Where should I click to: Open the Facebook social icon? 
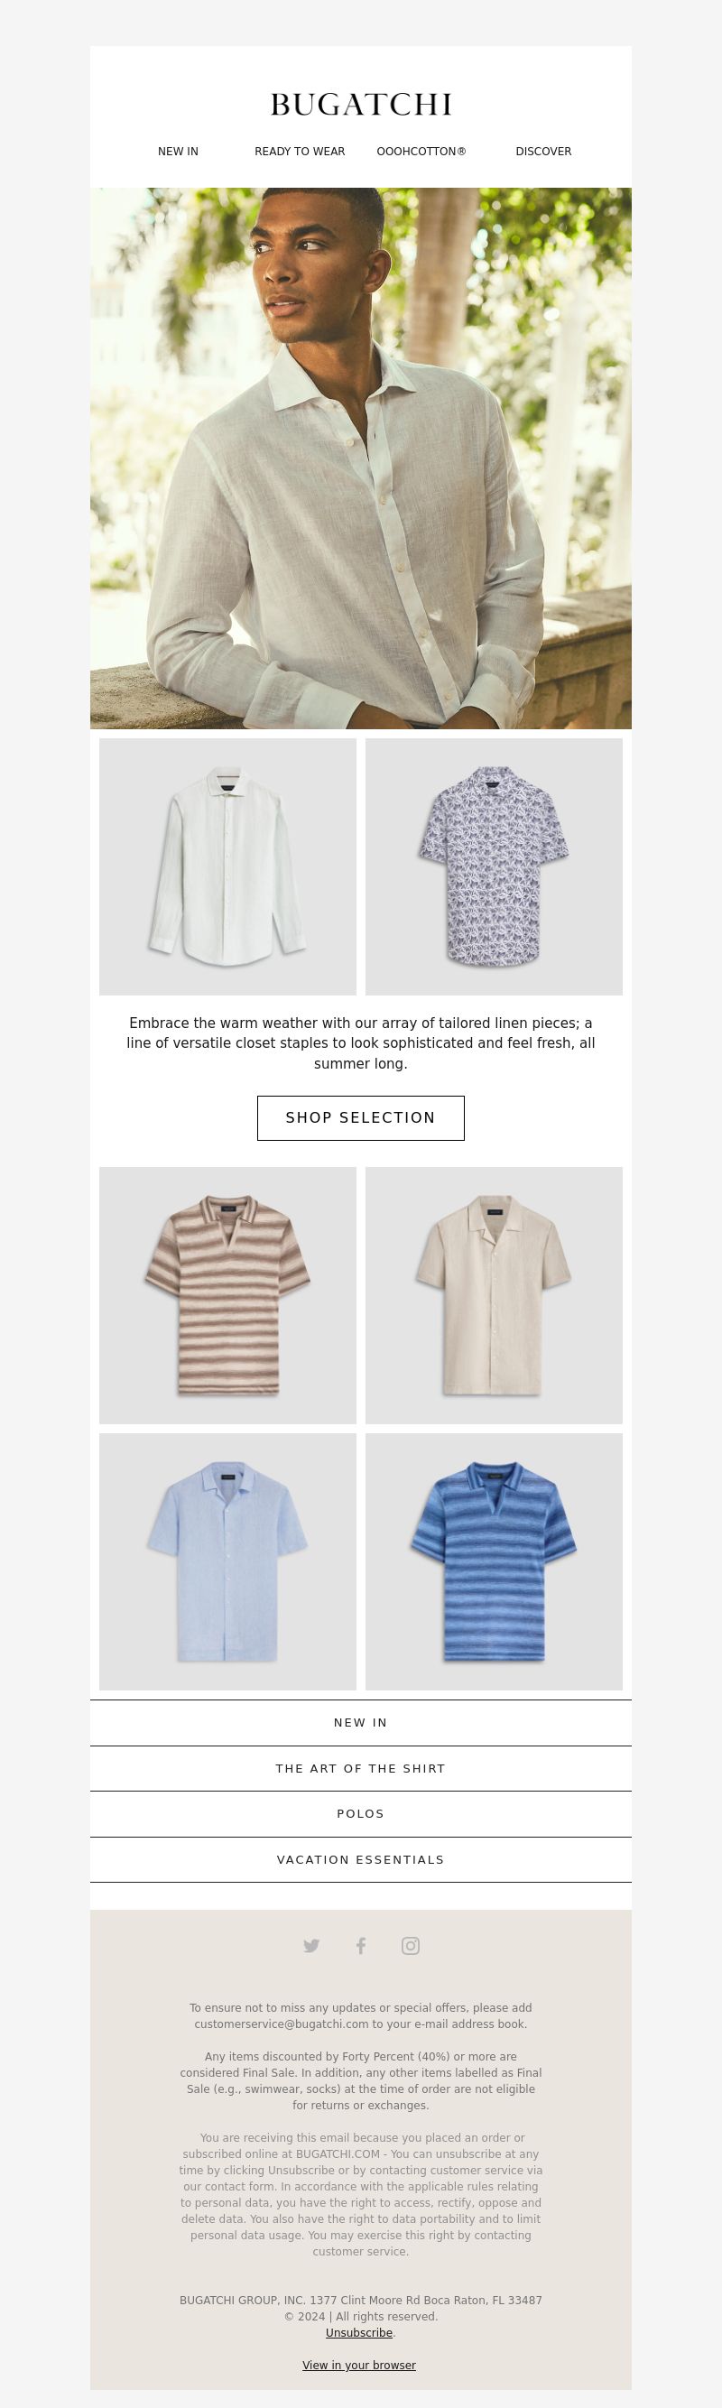pyautogui.click(x=361, y=1945)
